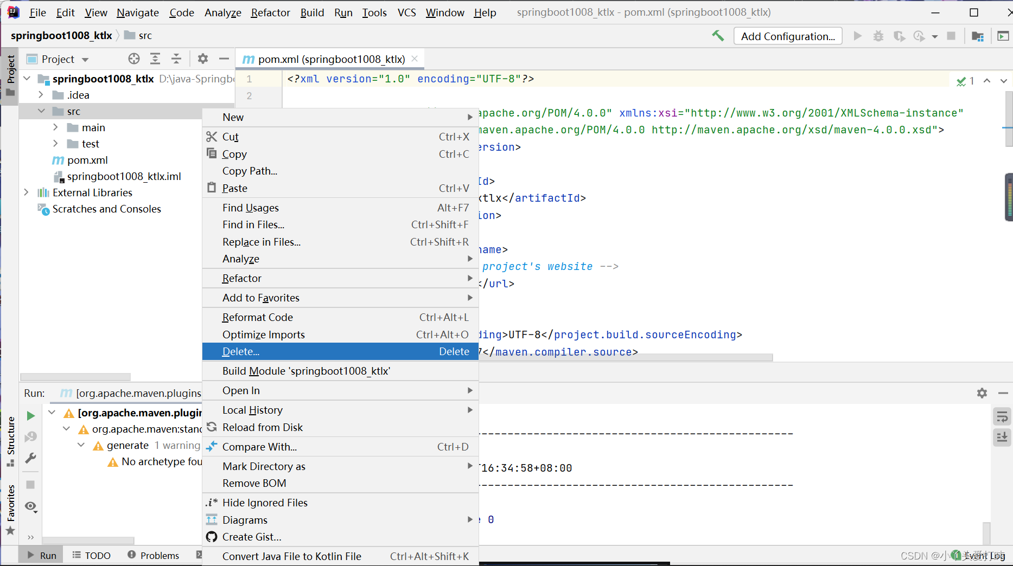Click Expand All in Project panel

(x=155, y=59)
